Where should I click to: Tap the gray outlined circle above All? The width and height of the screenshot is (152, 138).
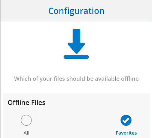[26, 120]
